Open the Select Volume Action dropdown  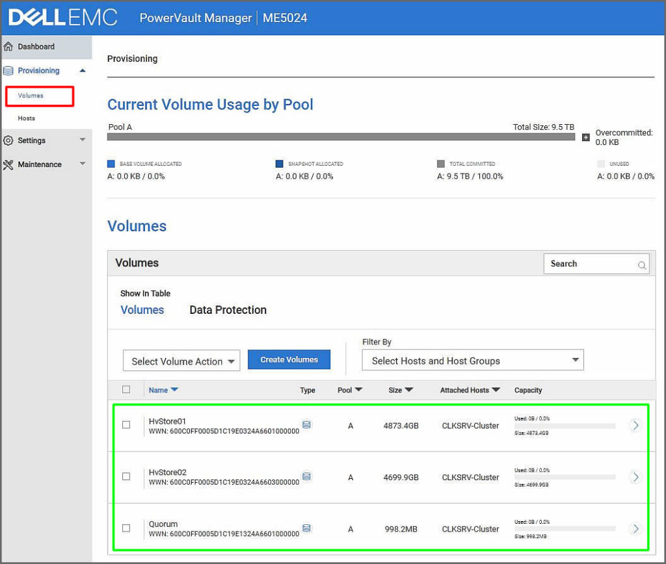point(181,361)
